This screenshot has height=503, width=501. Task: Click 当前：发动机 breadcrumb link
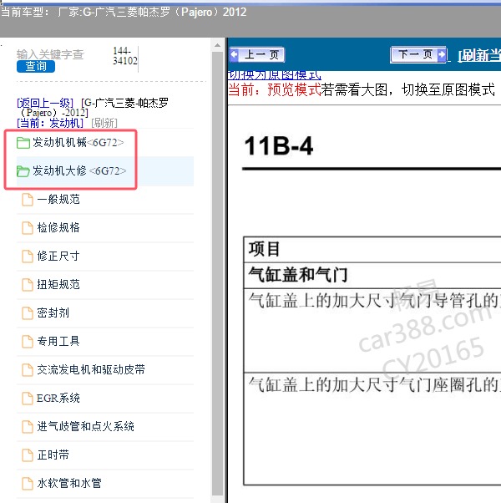point(50,123)
